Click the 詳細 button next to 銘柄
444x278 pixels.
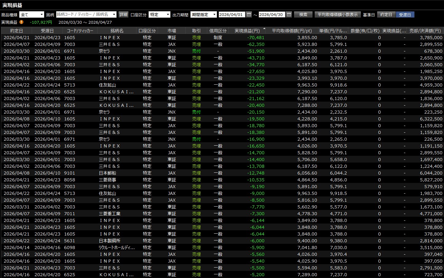point(123,14)
